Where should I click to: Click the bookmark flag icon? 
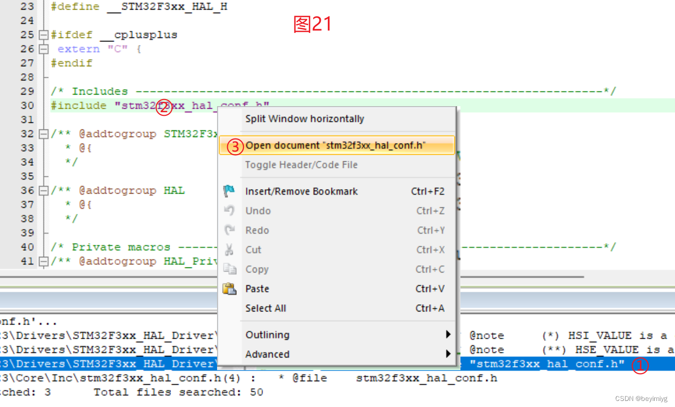click(x=230, y=191)
